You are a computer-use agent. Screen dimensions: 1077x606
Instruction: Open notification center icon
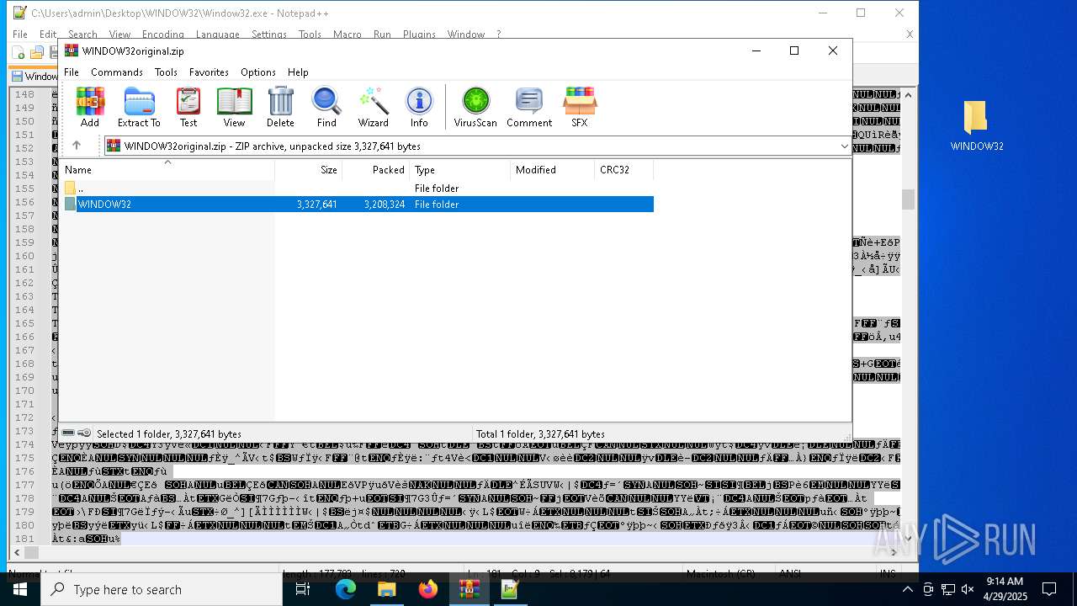tap(1049, 589)
